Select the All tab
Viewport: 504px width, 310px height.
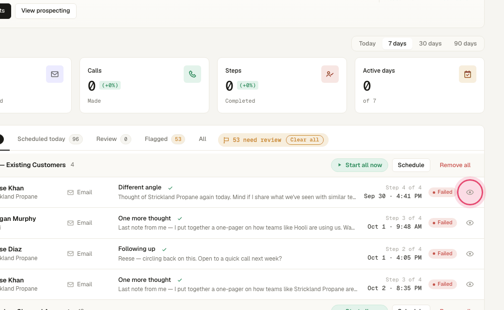(203, 139)
